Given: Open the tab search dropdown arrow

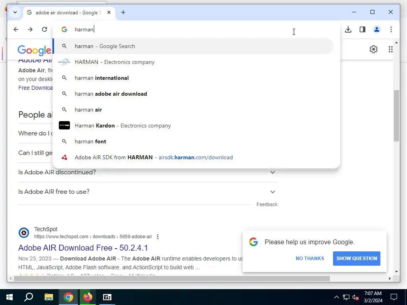Looking at the screenshot, I should point(15,12).
